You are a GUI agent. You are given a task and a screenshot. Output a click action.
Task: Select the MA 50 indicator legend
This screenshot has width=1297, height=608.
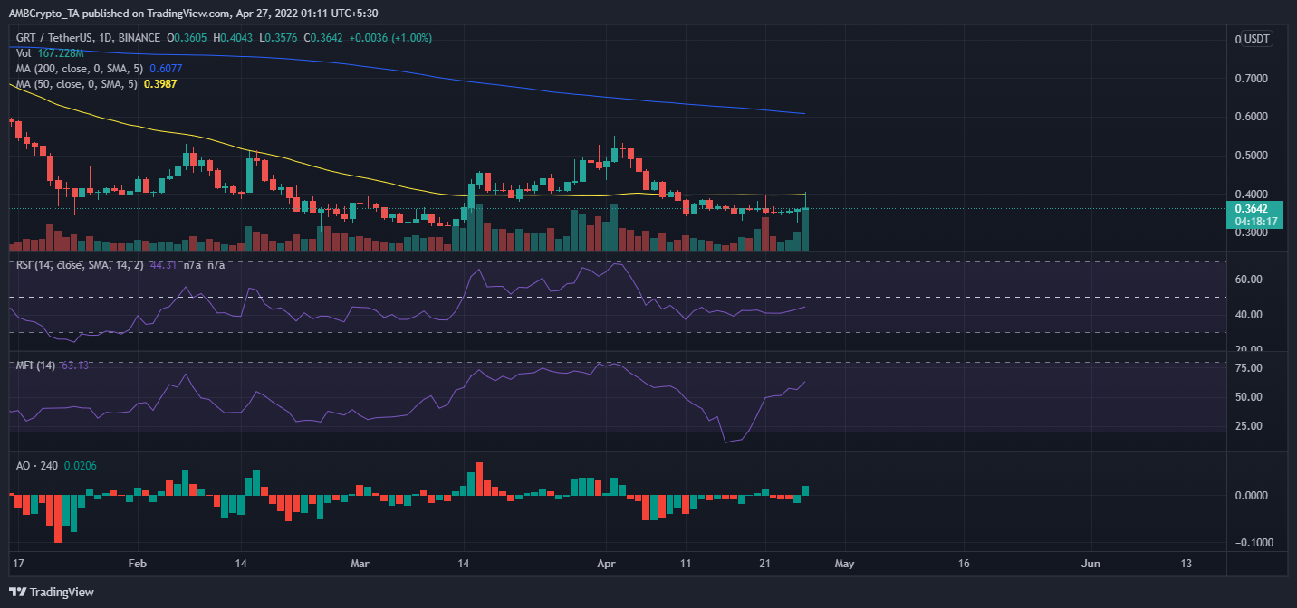click(72, 84)
